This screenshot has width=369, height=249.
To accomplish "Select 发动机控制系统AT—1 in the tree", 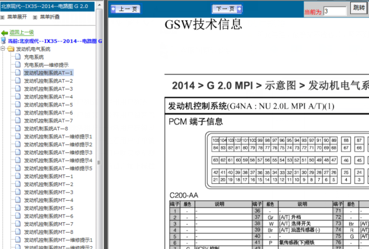I will [48, 73].
